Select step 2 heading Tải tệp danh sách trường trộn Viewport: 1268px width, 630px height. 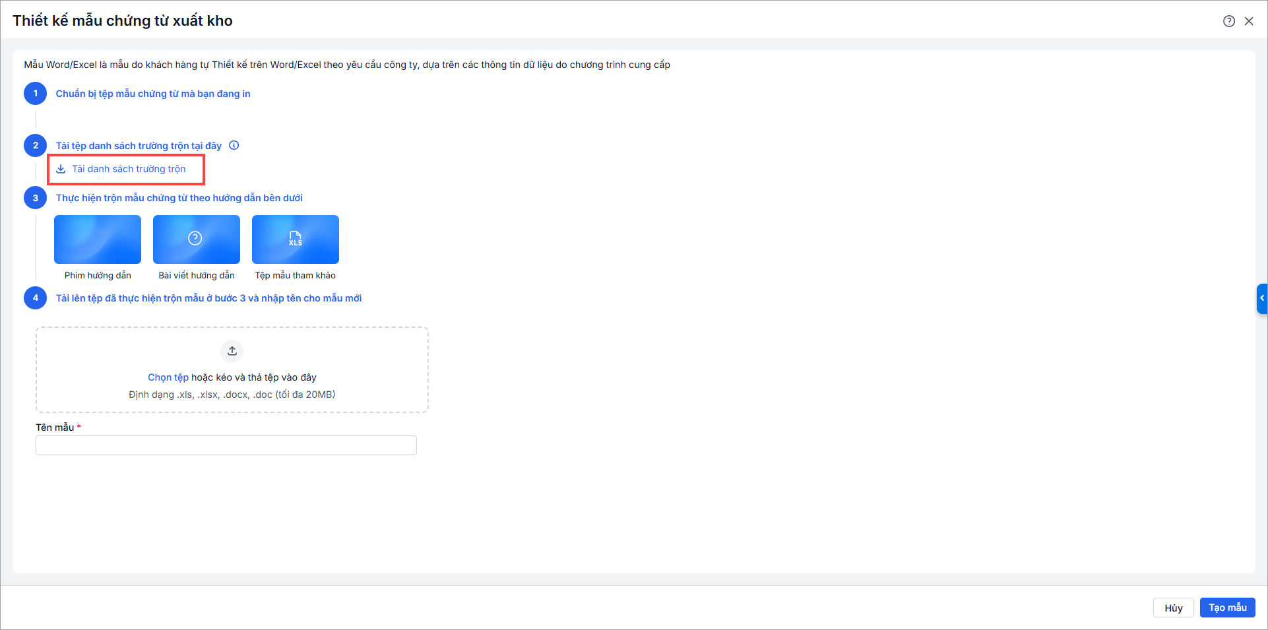[139, 146]
